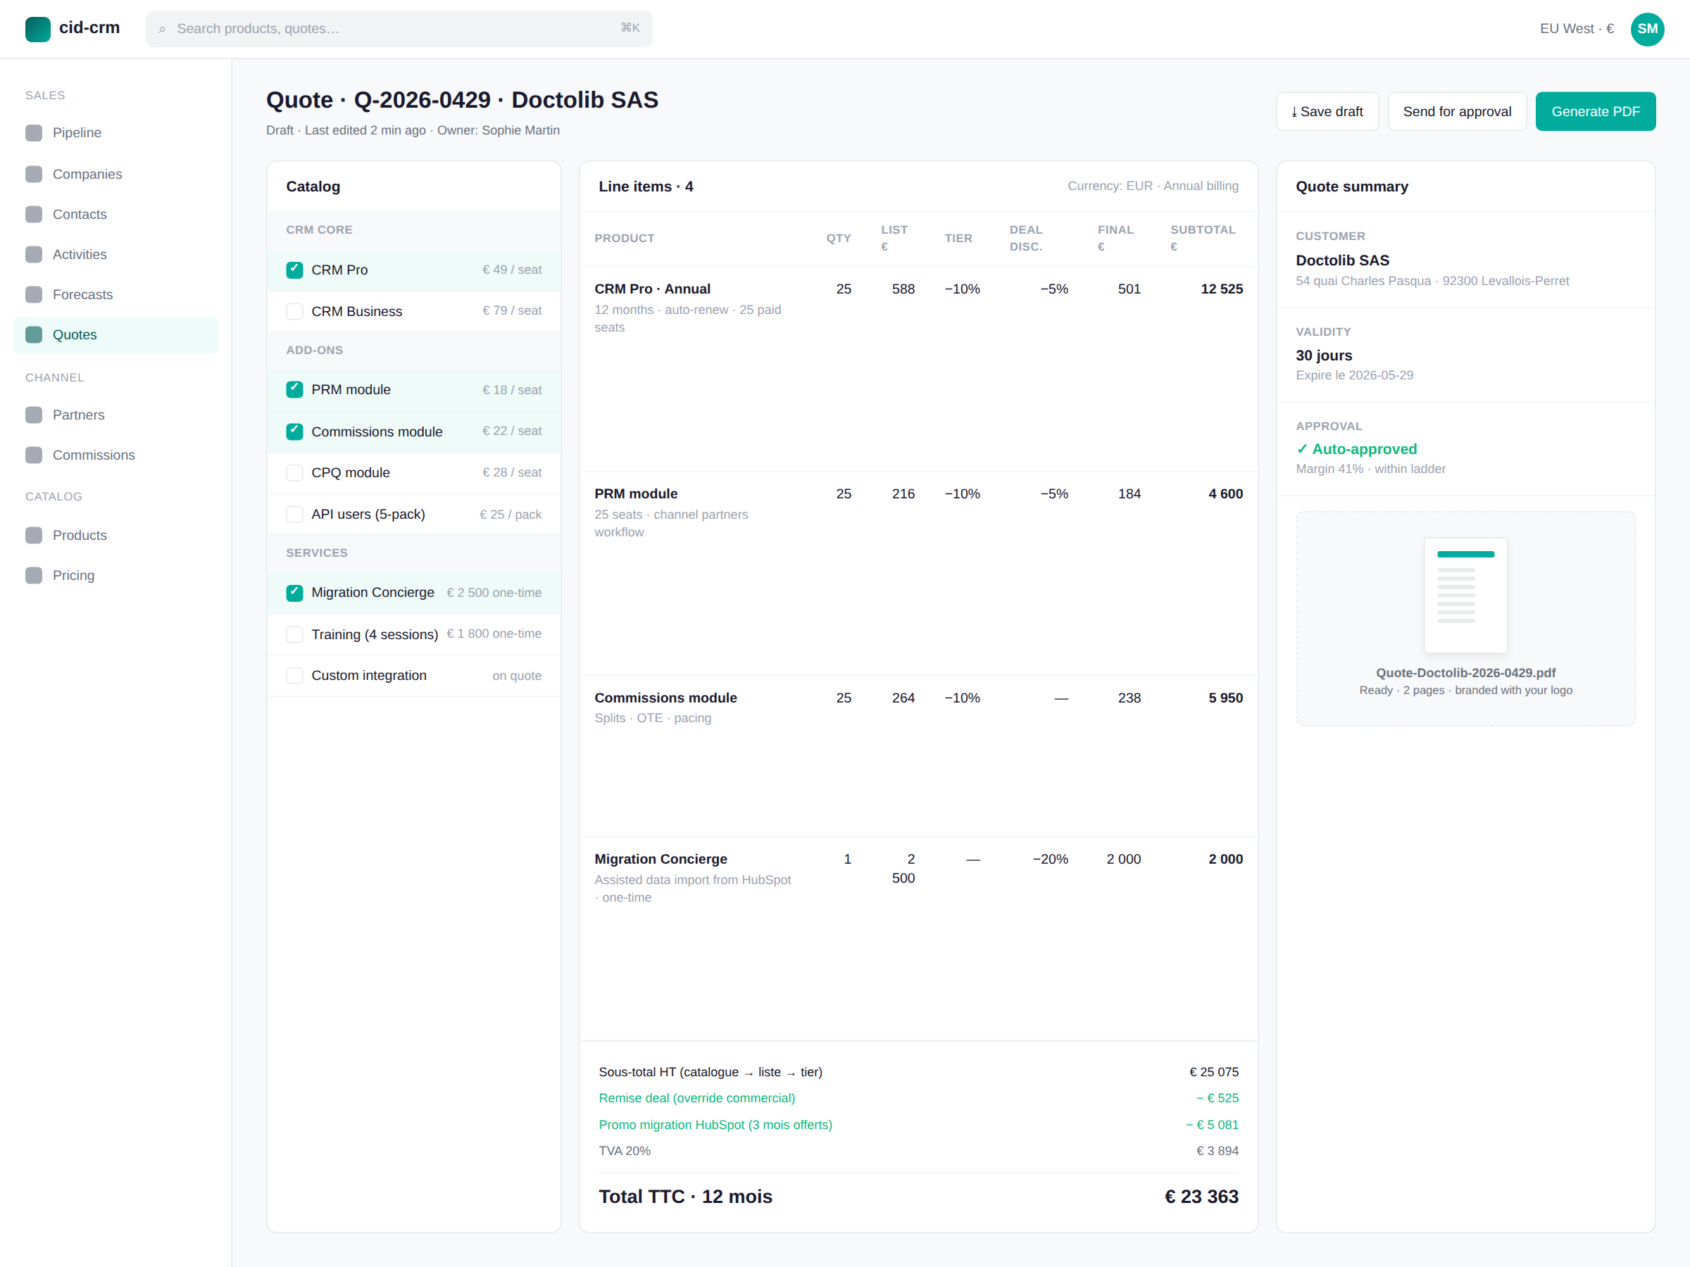Click Remise deal (override commercial) row

click(x=918, y=1098)
